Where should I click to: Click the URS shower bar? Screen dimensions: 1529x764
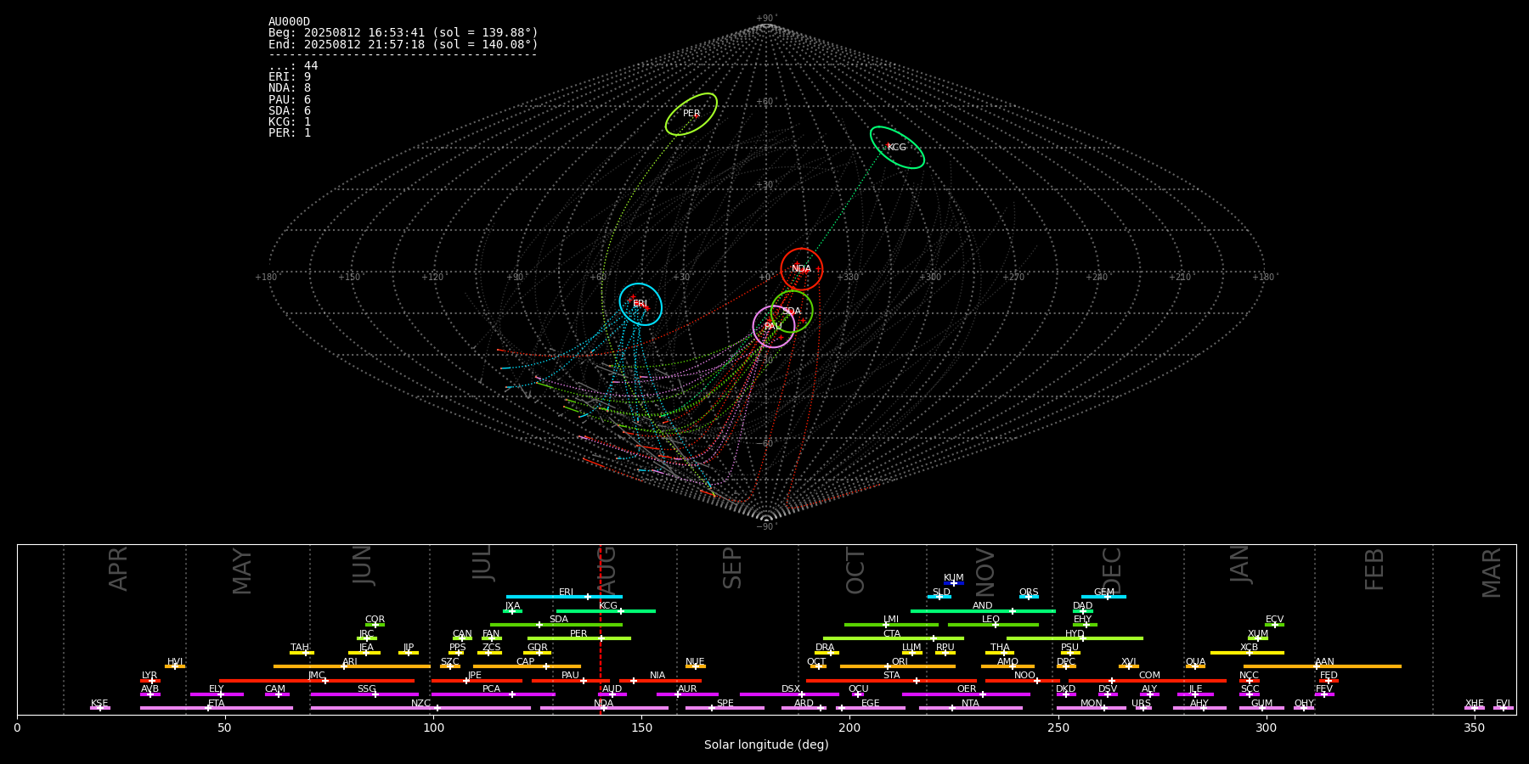[x=1143, y=708]
